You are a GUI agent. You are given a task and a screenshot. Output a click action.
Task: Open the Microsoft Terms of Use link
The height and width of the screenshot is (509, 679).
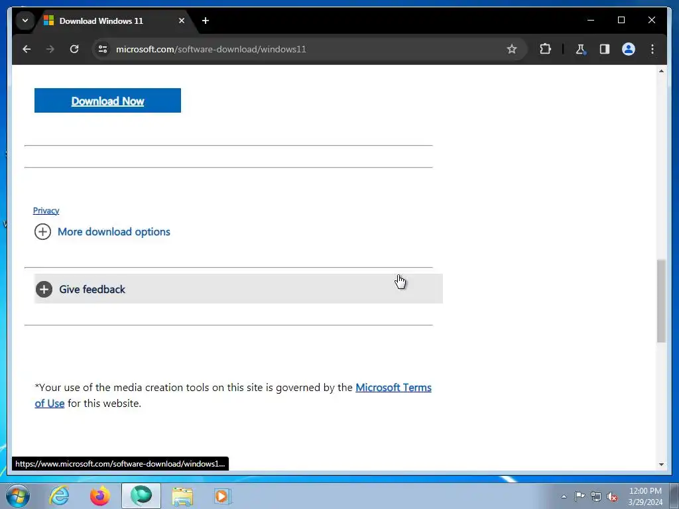[x=393, y=387]
